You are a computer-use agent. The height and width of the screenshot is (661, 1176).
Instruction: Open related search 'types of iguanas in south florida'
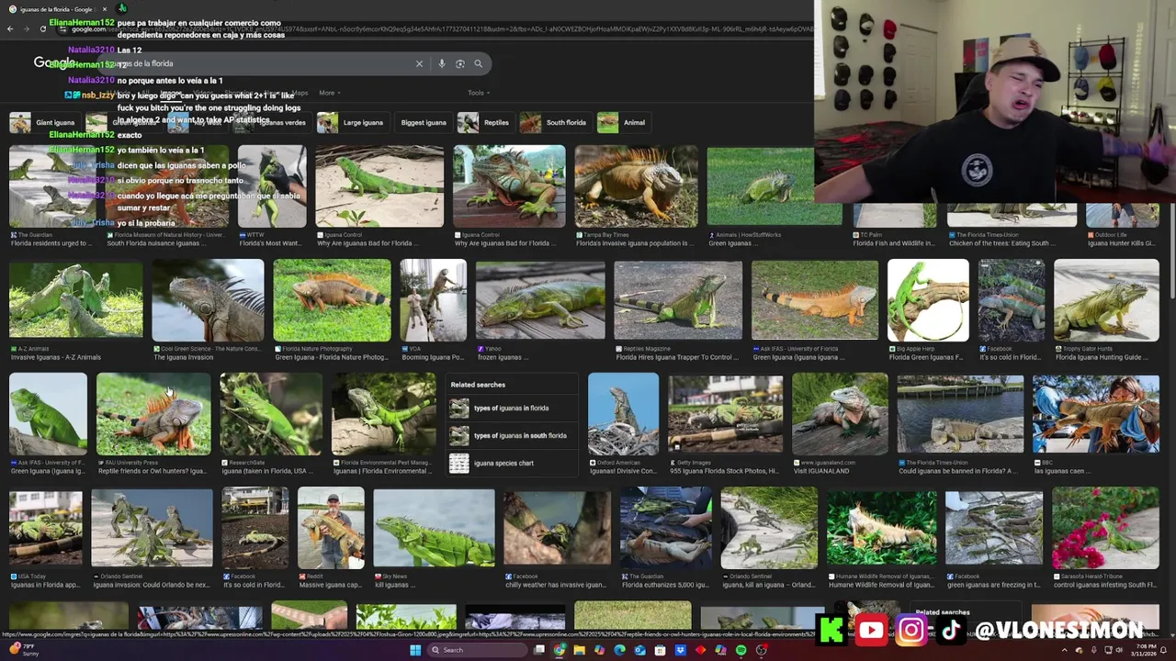coord(512,436)
